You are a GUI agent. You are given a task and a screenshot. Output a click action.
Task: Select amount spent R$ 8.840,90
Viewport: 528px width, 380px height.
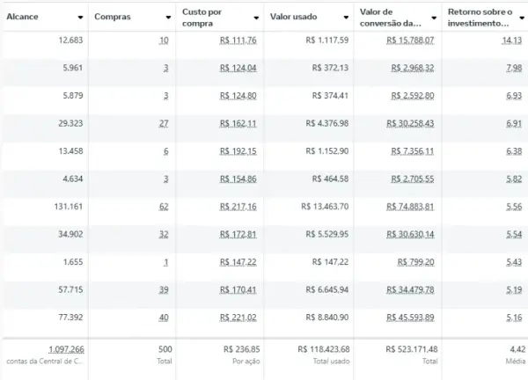(x=327, y=317)
